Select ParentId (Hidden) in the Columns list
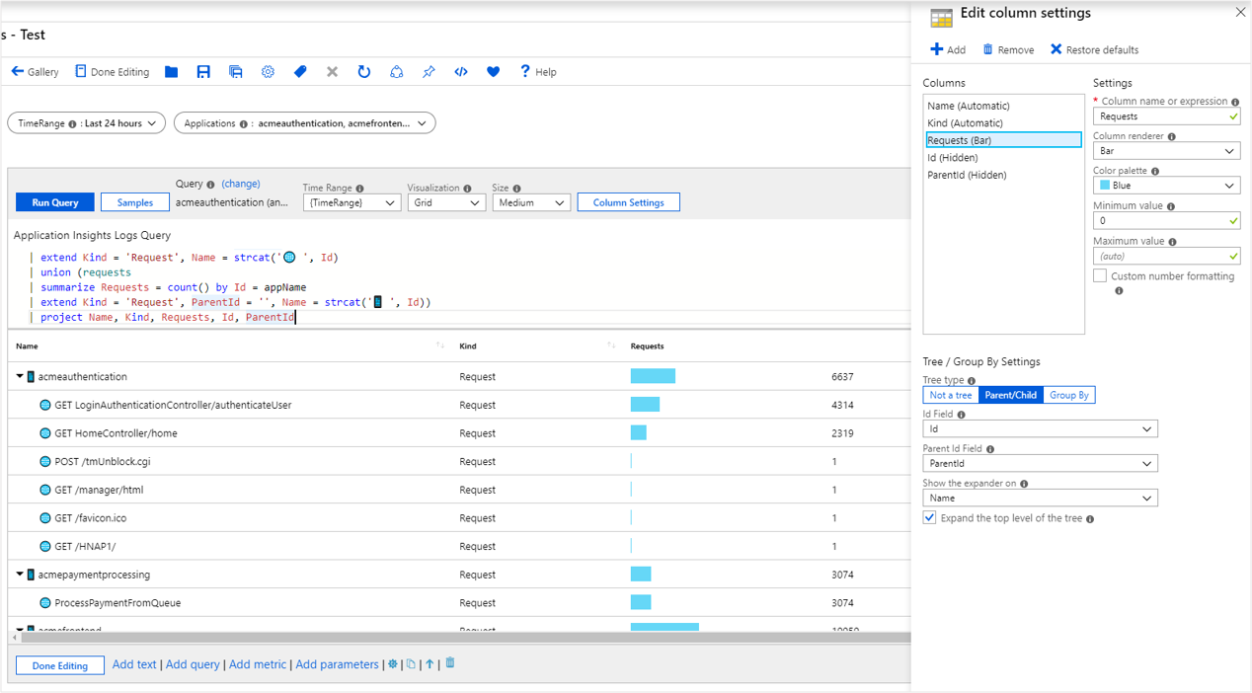 tap(967, 175)
